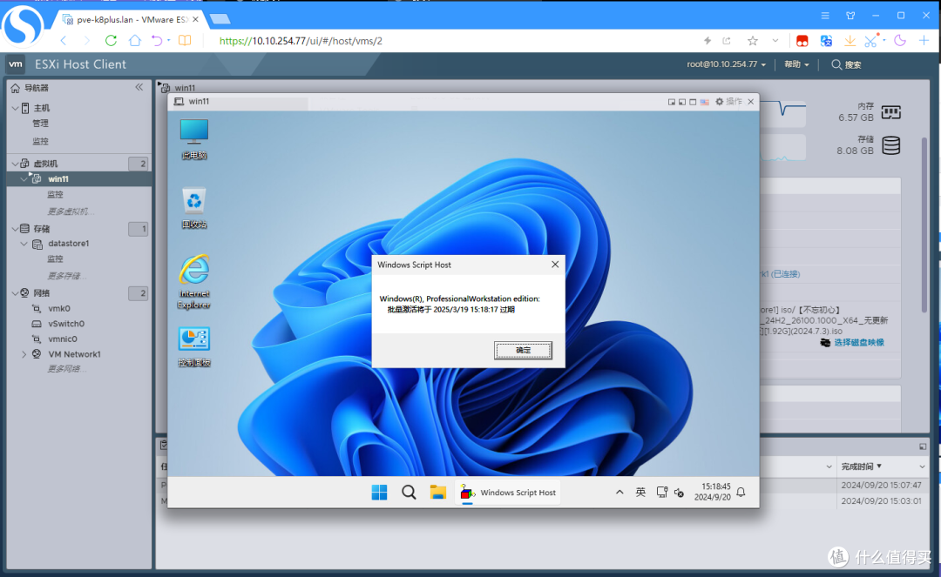Viewport: 941px width, 577px height.
Task: Collapse the 导航器 navigator panel
Action: [x=139, y=88]
